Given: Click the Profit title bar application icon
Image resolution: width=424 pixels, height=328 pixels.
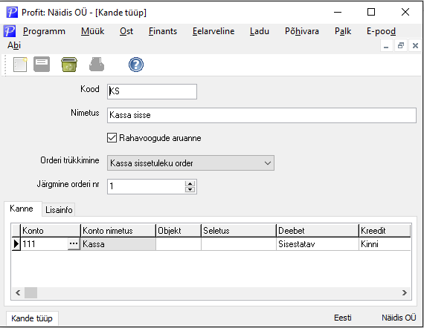Looking at the screenshot, I should (12, 12).
